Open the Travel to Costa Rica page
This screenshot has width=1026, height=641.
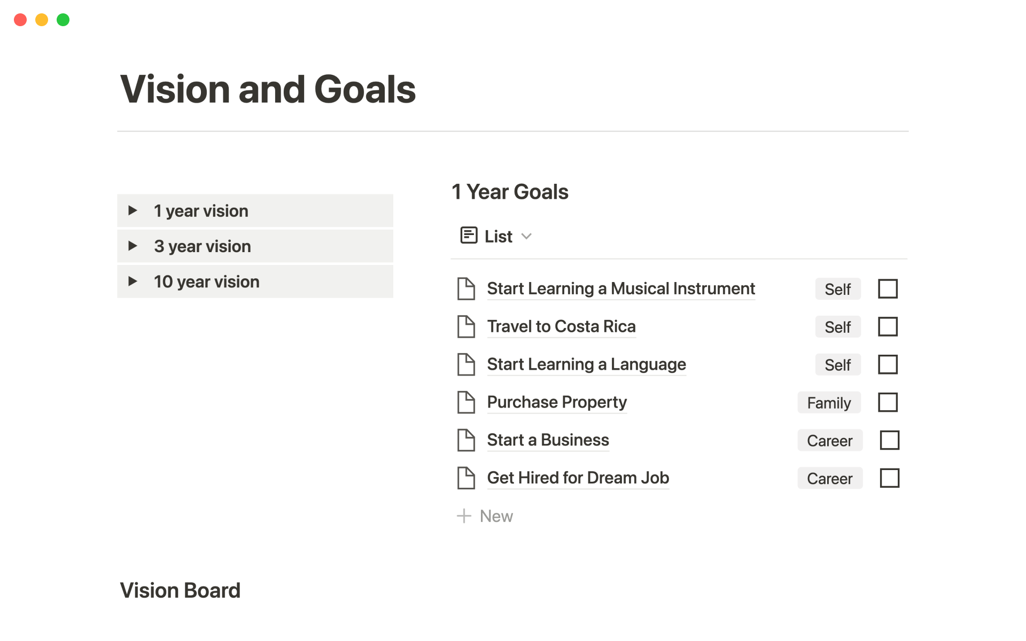[x=561, y=326]
